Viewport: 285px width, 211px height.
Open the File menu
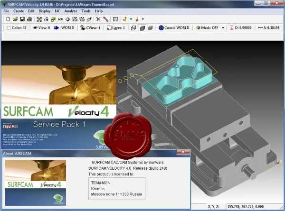6,11
